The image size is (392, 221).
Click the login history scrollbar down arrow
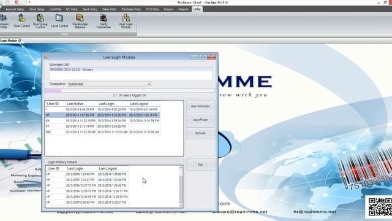pos(181,206)
